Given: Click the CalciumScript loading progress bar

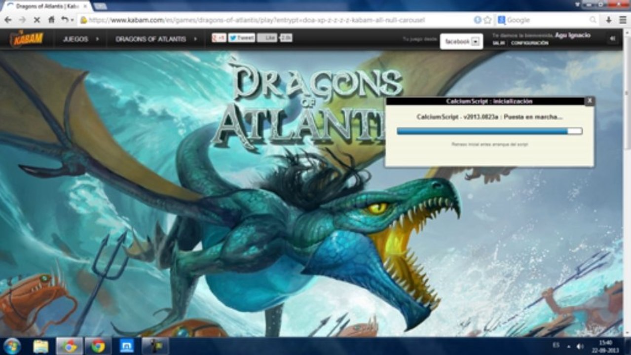Looking at the screenshot, I should [489, 131].
